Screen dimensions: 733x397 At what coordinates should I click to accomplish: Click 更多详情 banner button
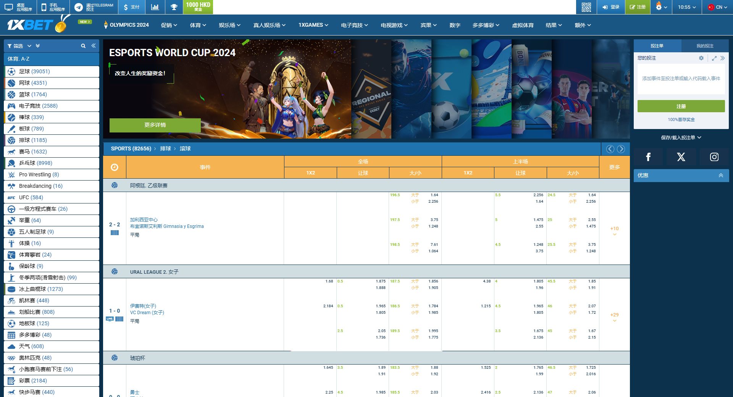tap(155, 125)
